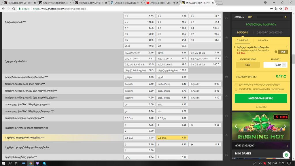Click the ზუსტი ანგარიში*** market label
The height and width of the screenshot is (166, 295).
coord(16,22)
